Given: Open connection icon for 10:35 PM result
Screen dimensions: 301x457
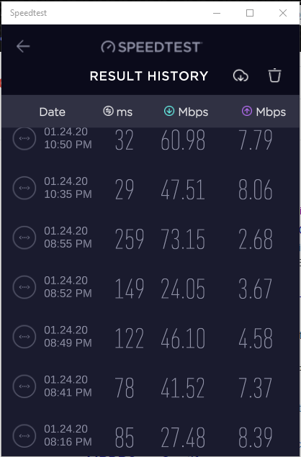Looking at the screenshot, I should click(x=24, y=188).
